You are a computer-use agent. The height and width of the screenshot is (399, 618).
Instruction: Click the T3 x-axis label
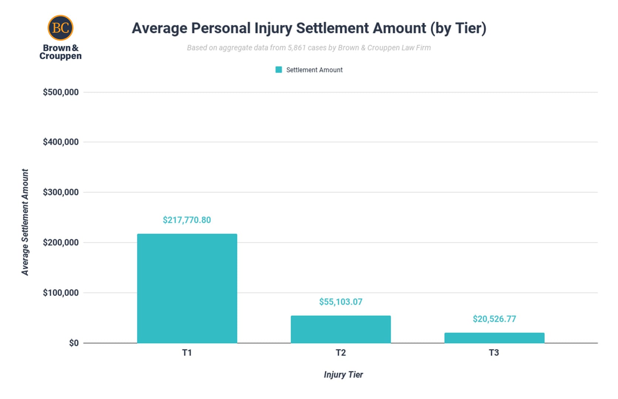[494, 353]
